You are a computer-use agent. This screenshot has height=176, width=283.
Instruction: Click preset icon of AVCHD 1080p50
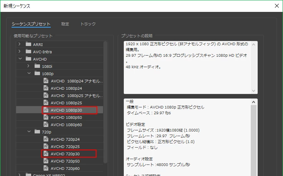click(46, 117)
